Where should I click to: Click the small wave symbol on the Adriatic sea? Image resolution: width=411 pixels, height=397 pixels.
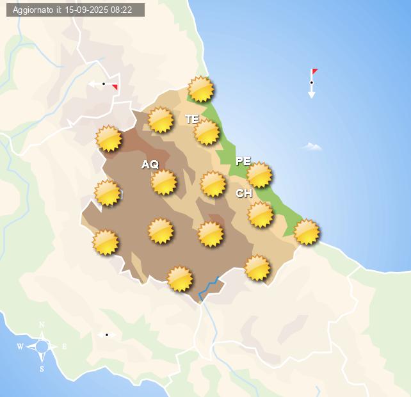[x=312, y=147]
